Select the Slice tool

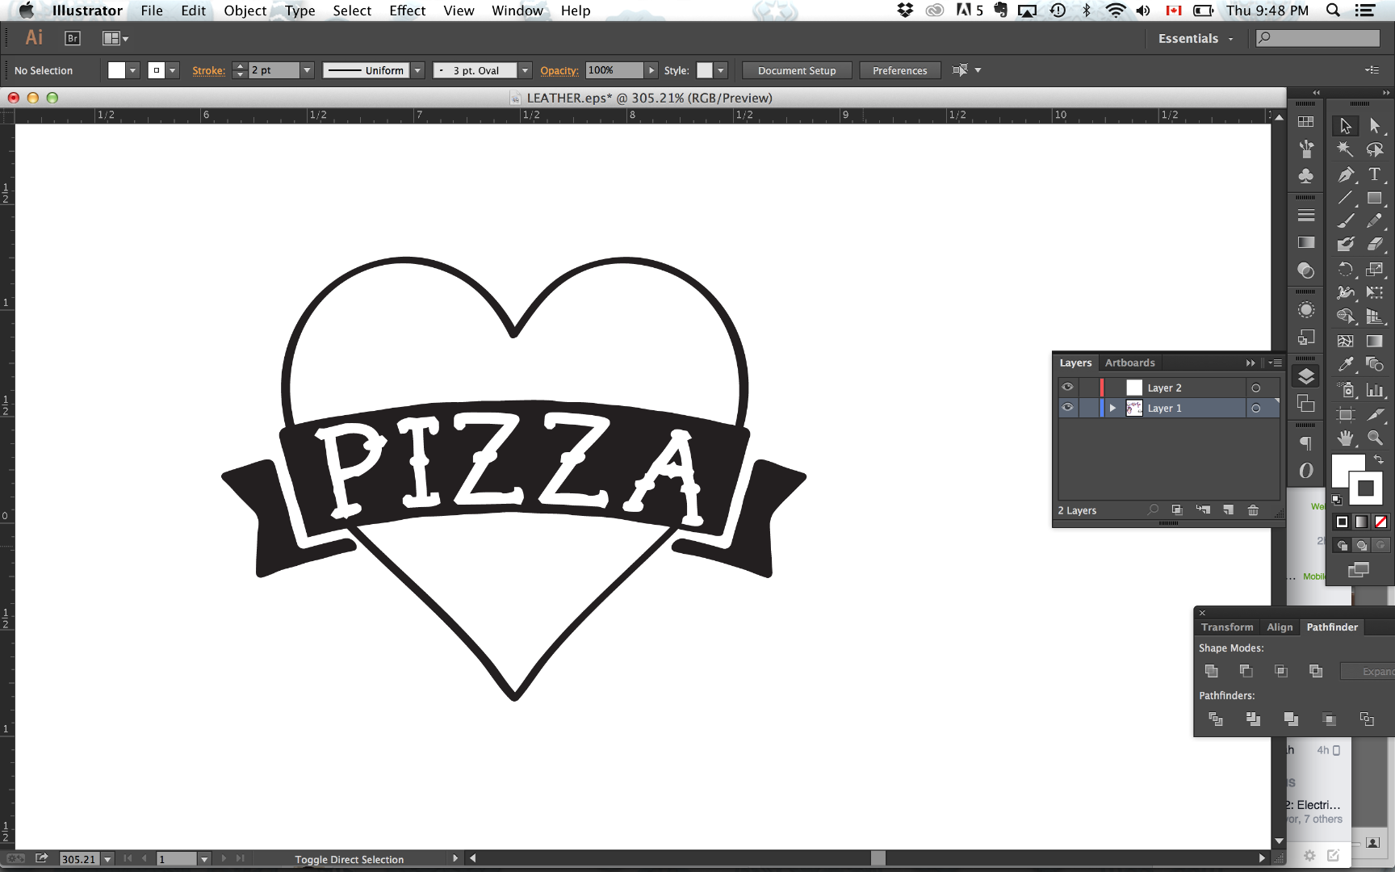coord(1375,414)
